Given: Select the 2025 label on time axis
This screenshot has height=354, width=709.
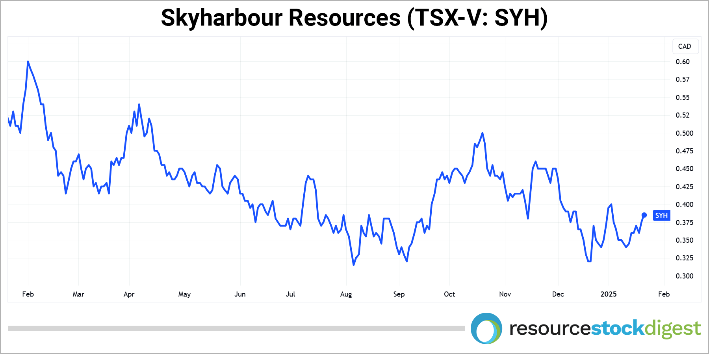Looking at the screenshot, I should pyautogui.click(x=608, y=294).
